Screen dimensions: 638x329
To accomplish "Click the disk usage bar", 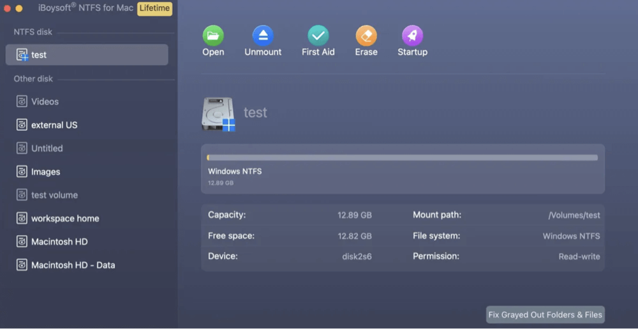I will click(403, 157).
